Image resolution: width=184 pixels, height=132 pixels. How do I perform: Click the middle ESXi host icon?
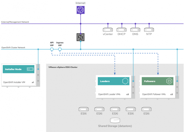click(115, 109)
